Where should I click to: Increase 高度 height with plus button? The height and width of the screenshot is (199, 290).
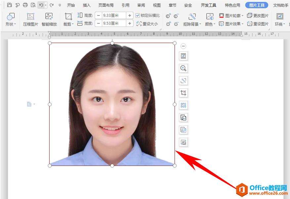[130, 15]
